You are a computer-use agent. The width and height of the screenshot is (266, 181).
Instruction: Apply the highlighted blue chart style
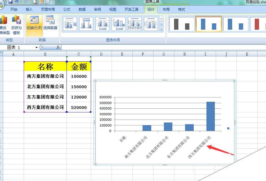click(208, 24)
